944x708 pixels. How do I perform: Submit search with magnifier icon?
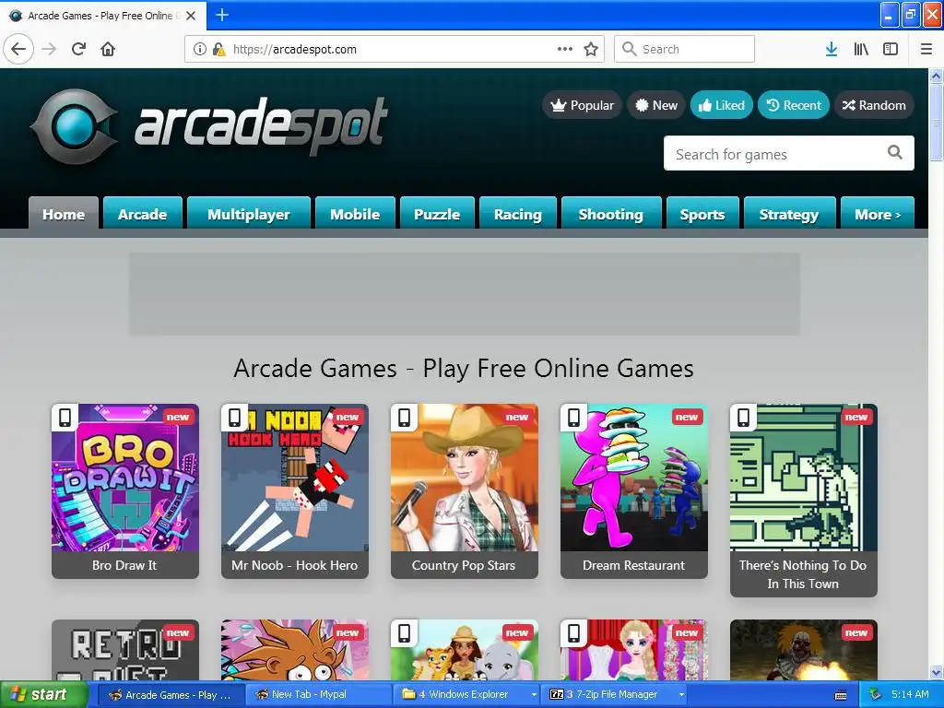(x=894, y=153)
